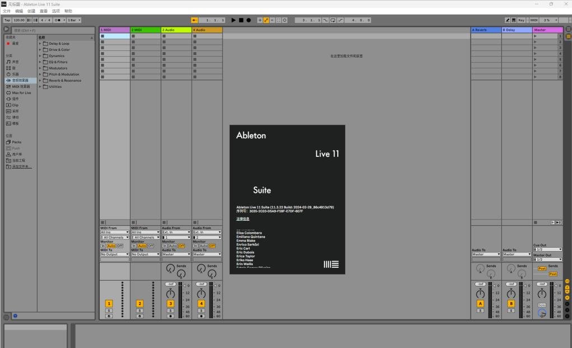Select the 采样 (Samples) waveform category
This screenshot has height=348, width=572.
12,112
